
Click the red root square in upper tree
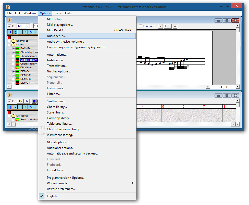(9, 37)
